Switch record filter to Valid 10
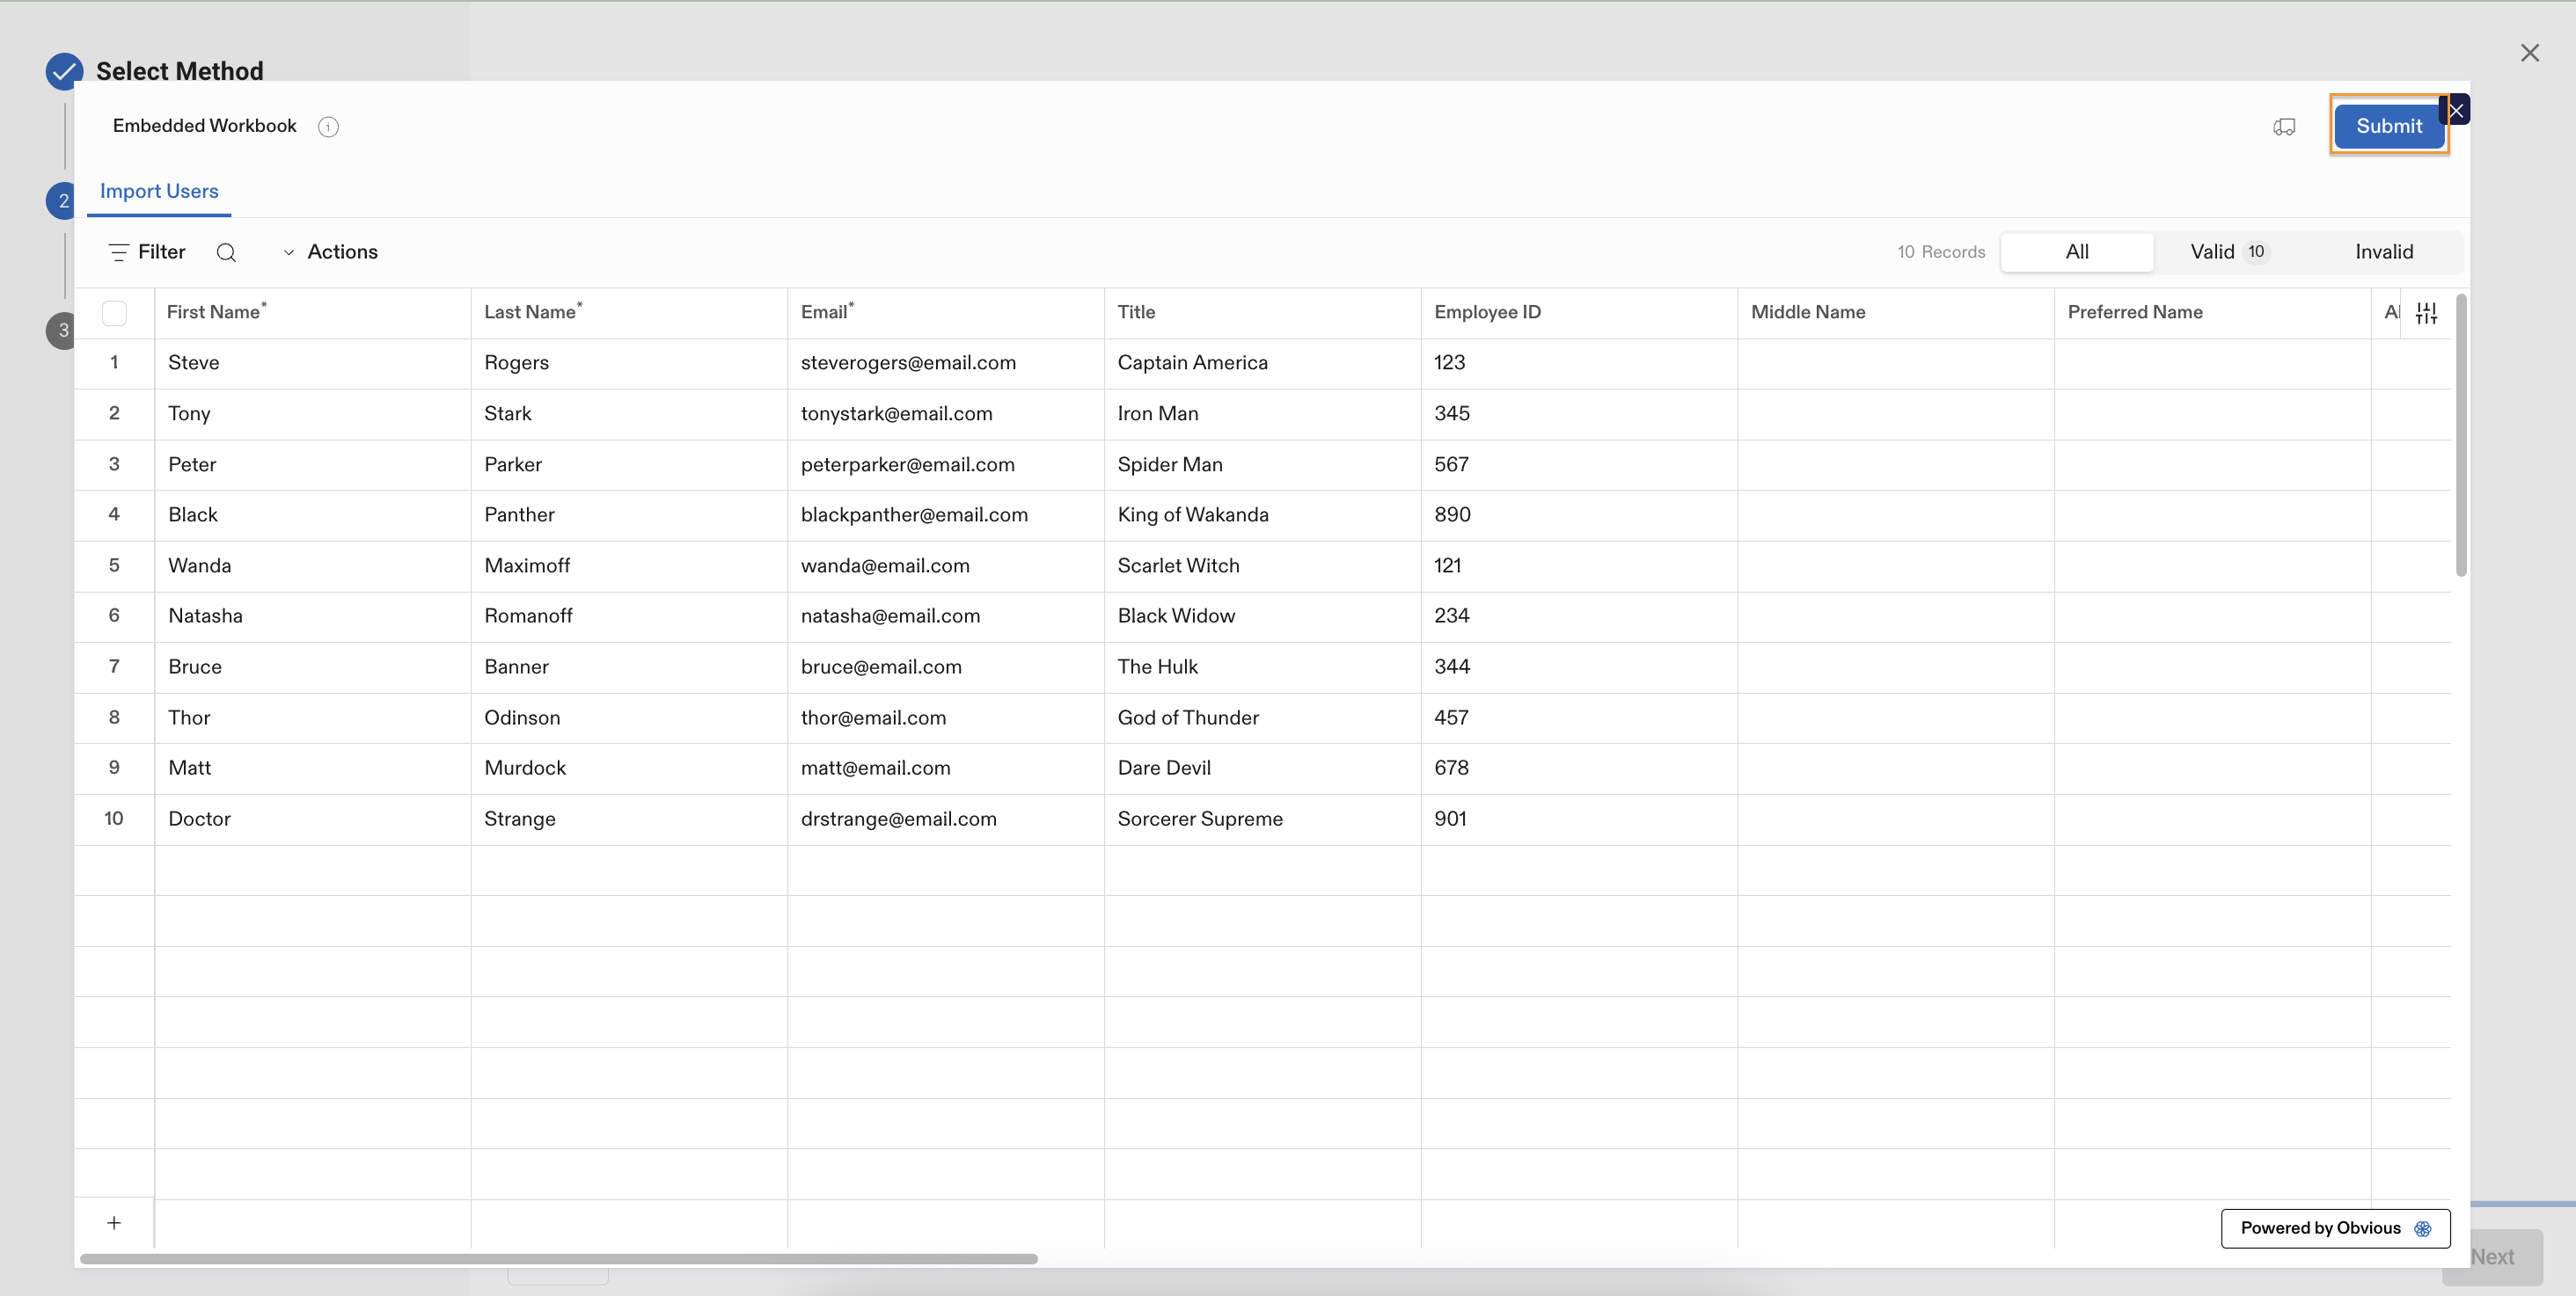 [x=2224, y=251]
